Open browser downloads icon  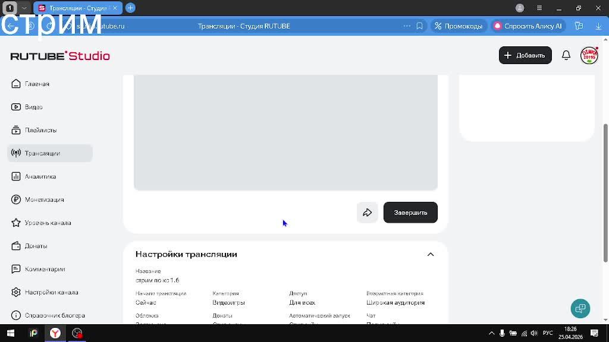(x=598, y=26)
